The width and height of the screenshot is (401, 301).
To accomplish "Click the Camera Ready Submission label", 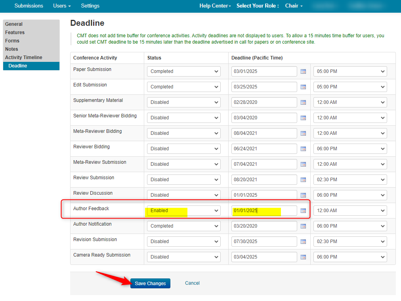I will tap(102, 255).
